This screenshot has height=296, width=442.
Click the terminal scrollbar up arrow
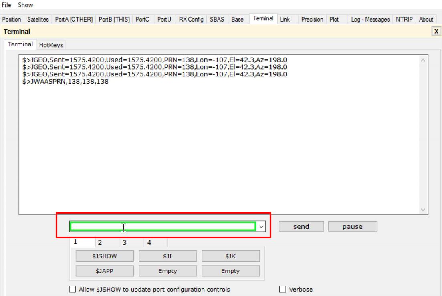point(423,60)
